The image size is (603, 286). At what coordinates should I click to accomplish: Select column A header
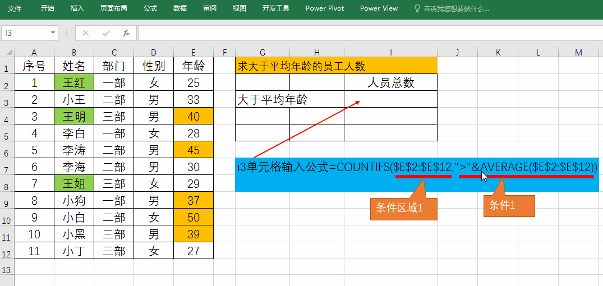34,53
